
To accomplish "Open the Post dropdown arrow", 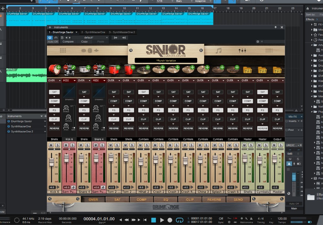I will pyautogui.click(x=298, y=130).
